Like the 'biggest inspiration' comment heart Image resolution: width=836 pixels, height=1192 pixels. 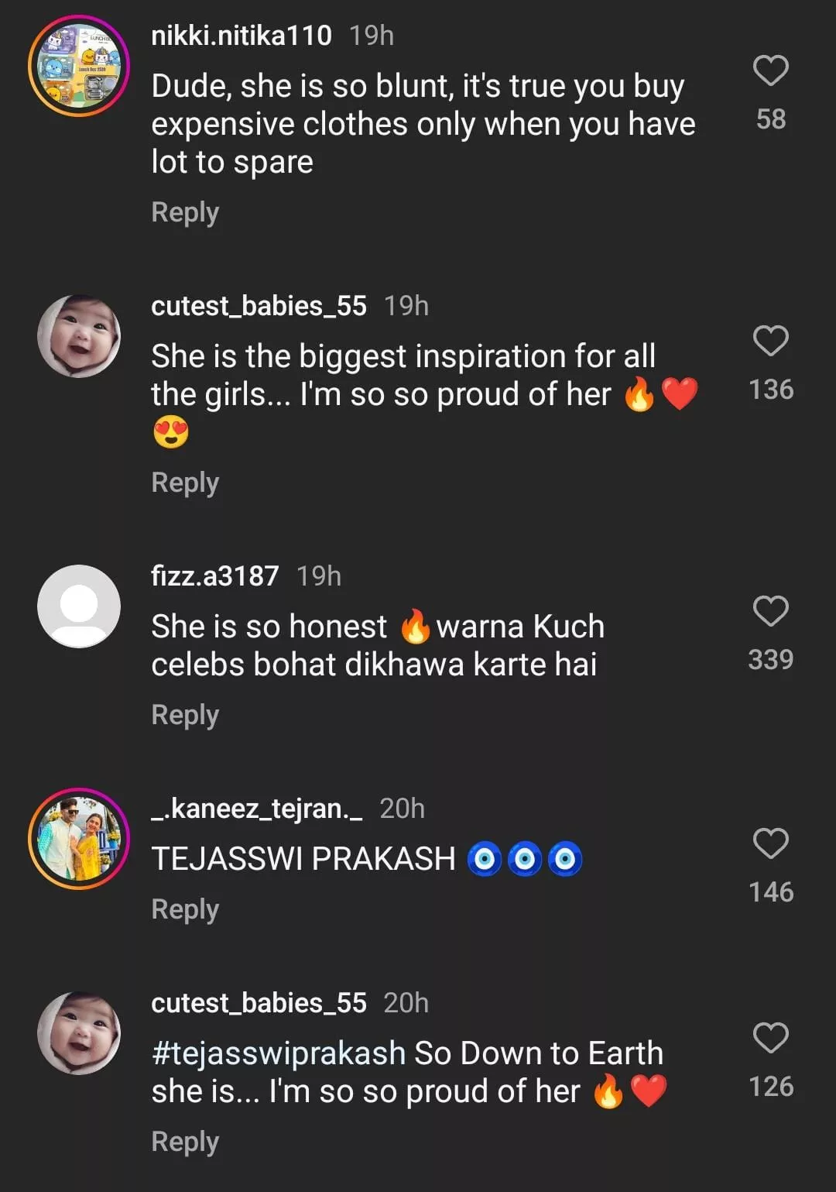pos(770,342)
